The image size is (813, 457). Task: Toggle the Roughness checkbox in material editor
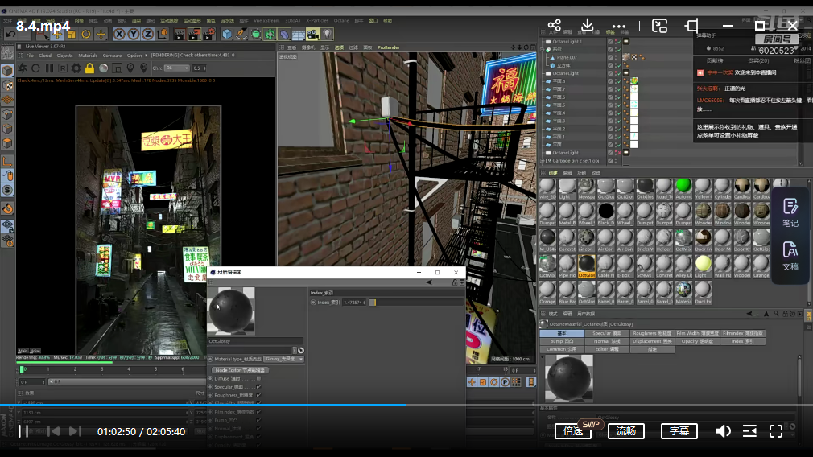click(258, 395)
